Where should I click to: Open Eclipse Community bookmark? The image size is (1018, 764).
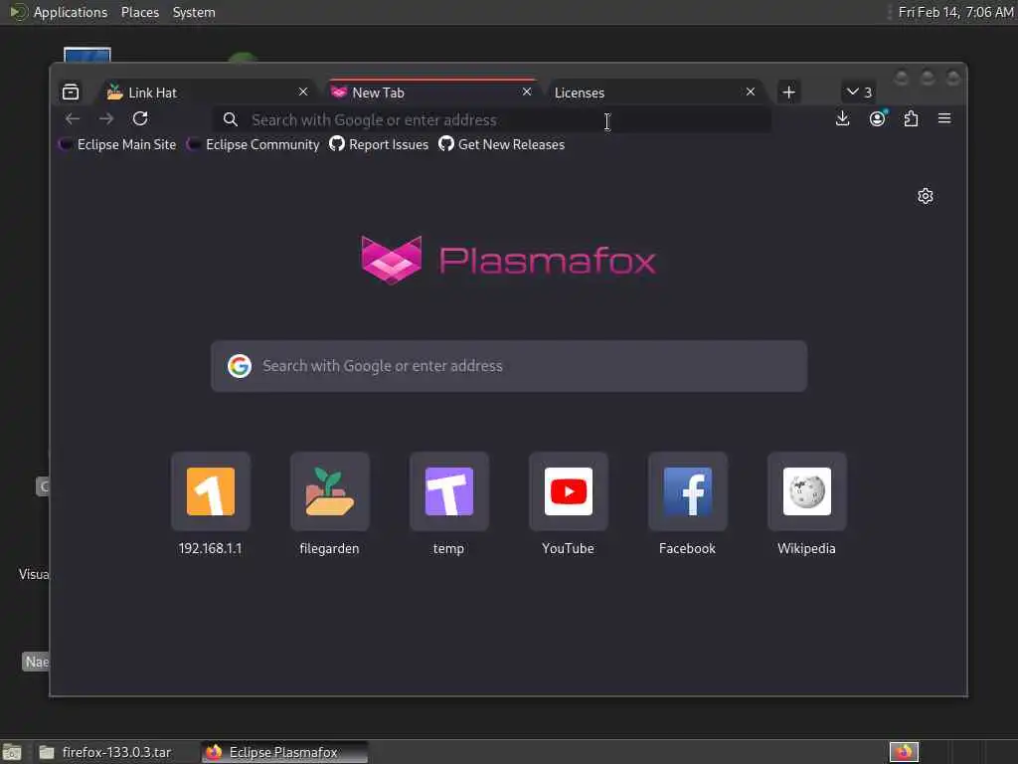tap(254, 144)
